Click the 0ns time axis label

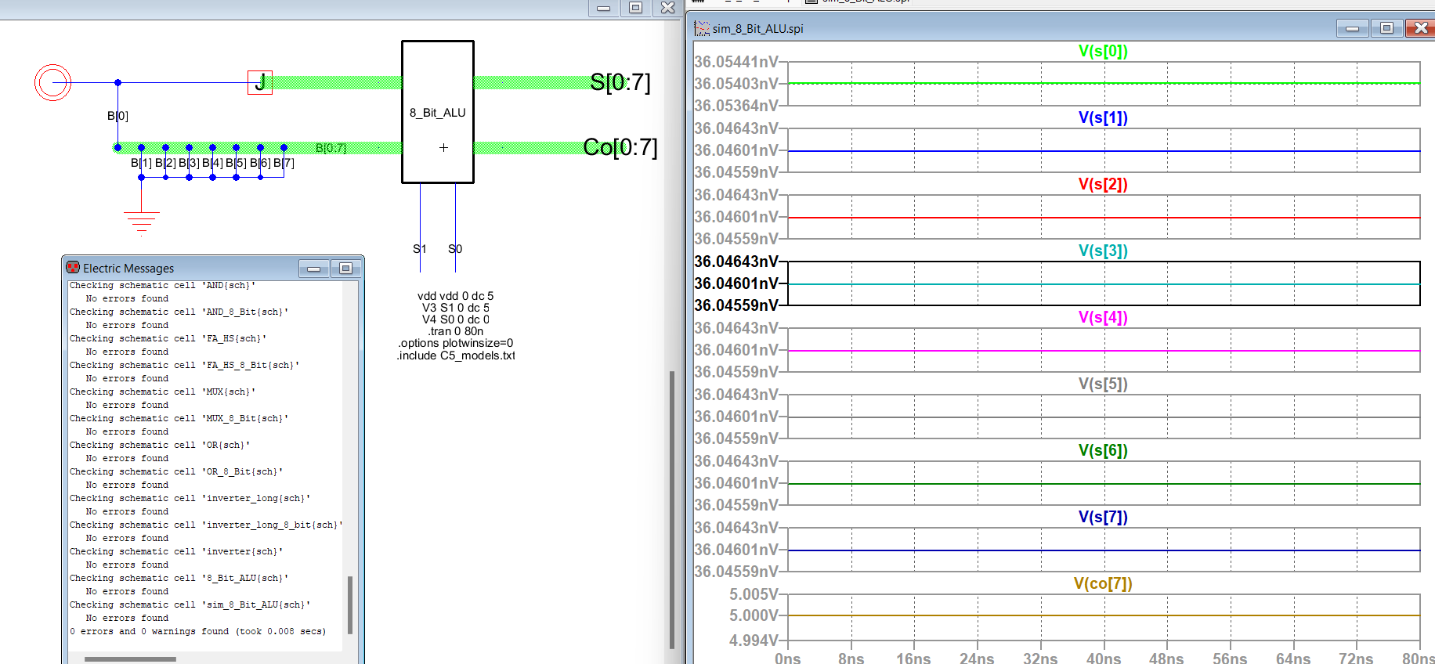click(788, 658)
